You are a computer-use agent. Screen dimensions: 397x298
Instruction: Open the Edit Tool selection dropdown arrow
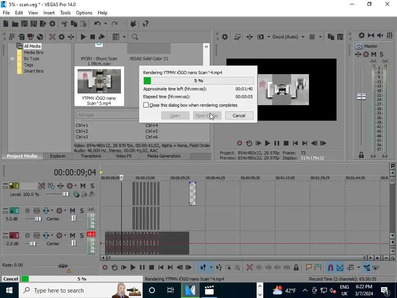click(211, 267)
